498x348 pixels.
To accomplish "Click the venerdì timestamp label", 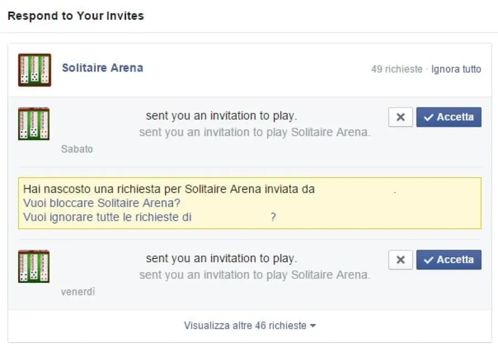I will pyautogui.click(x=77, y=292).
